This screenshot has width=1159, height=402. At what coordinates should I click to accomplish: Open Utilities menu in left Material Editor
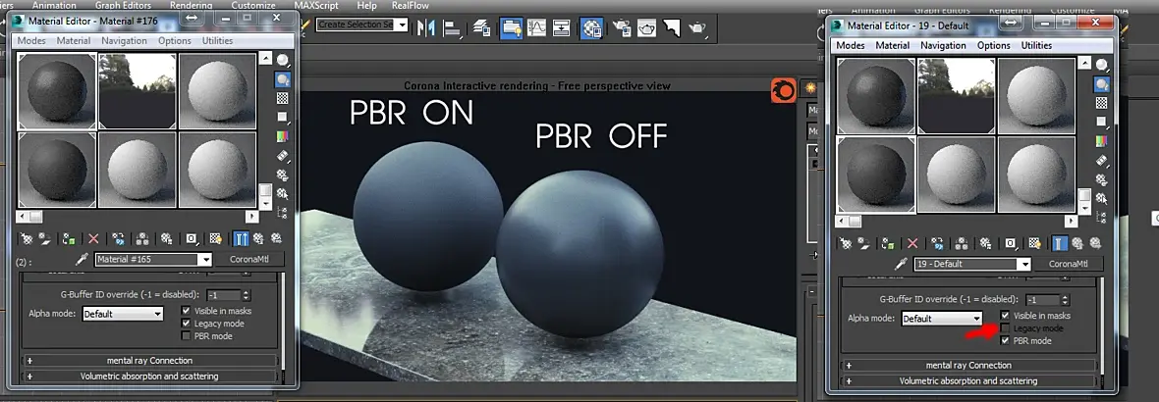(x=217, y=40)
